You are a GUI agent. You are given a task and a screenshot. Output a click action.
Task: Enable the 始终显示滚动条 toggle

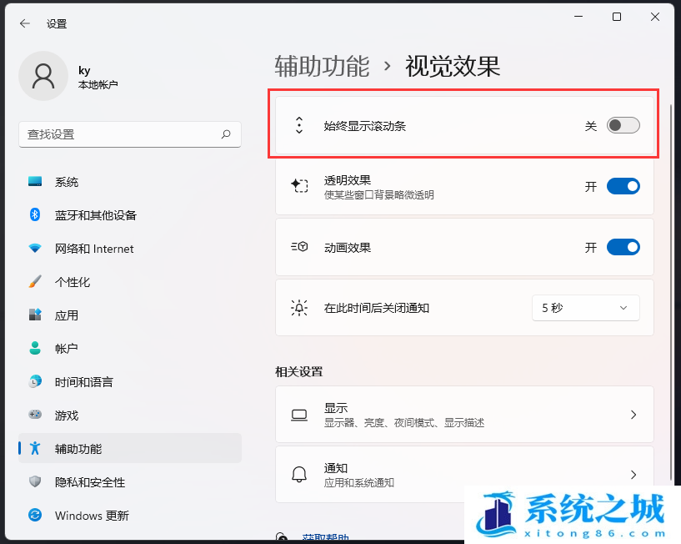(623, 126)
